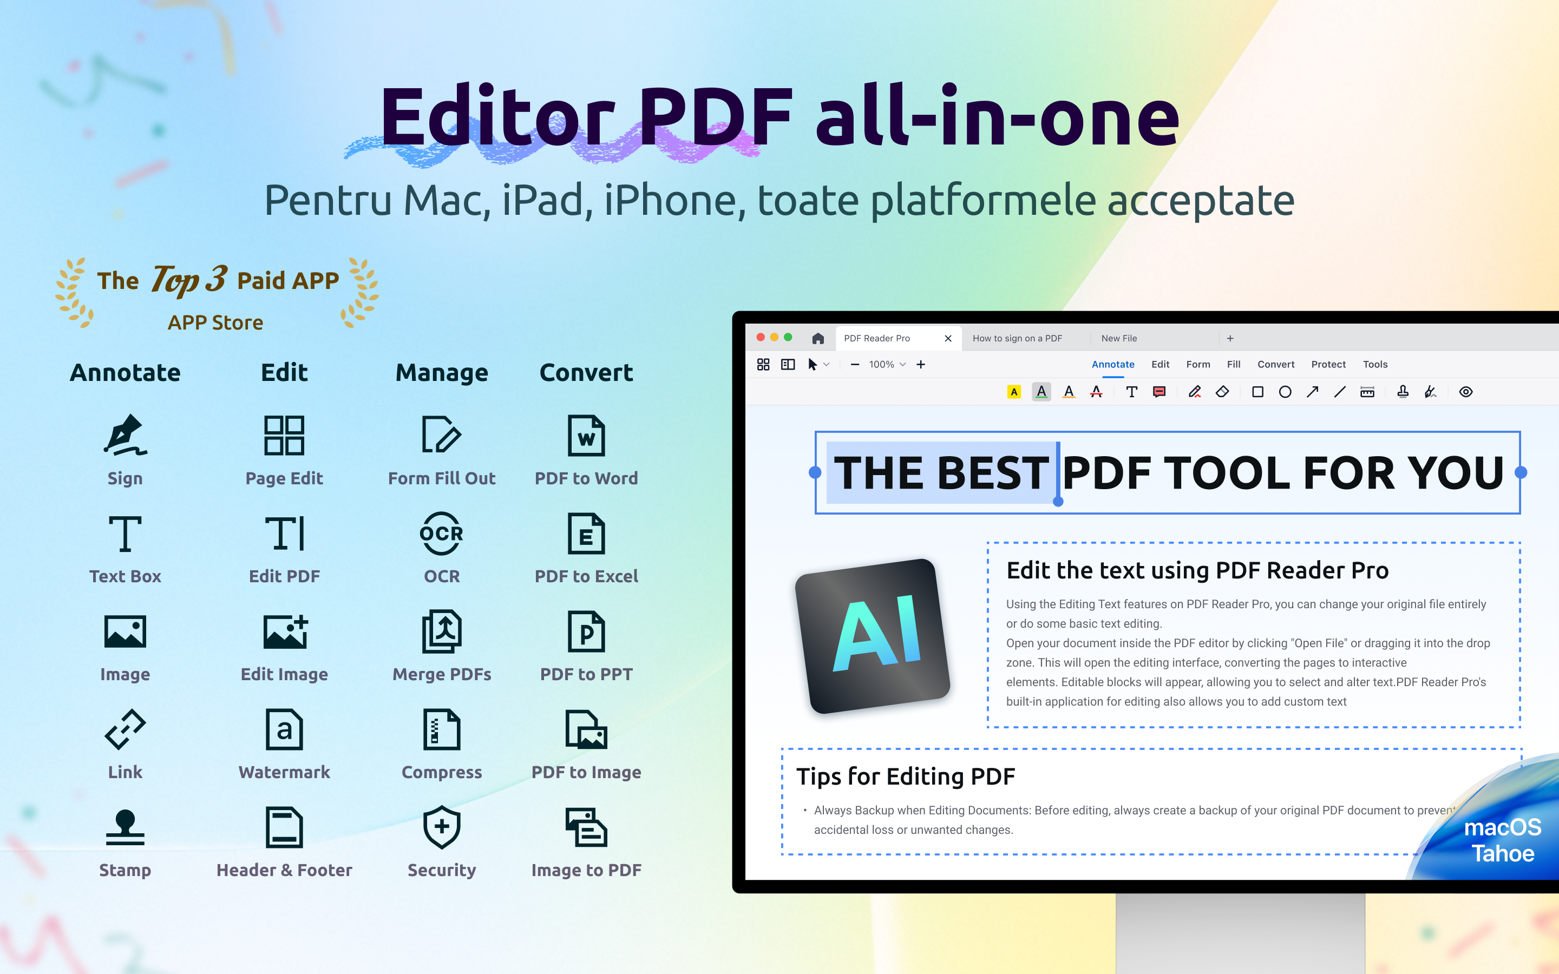Image resolution: width=1559 pixels, height=974 pixels.
Task: Pick the freehand ink pen tool
Action: (1194, 392)
